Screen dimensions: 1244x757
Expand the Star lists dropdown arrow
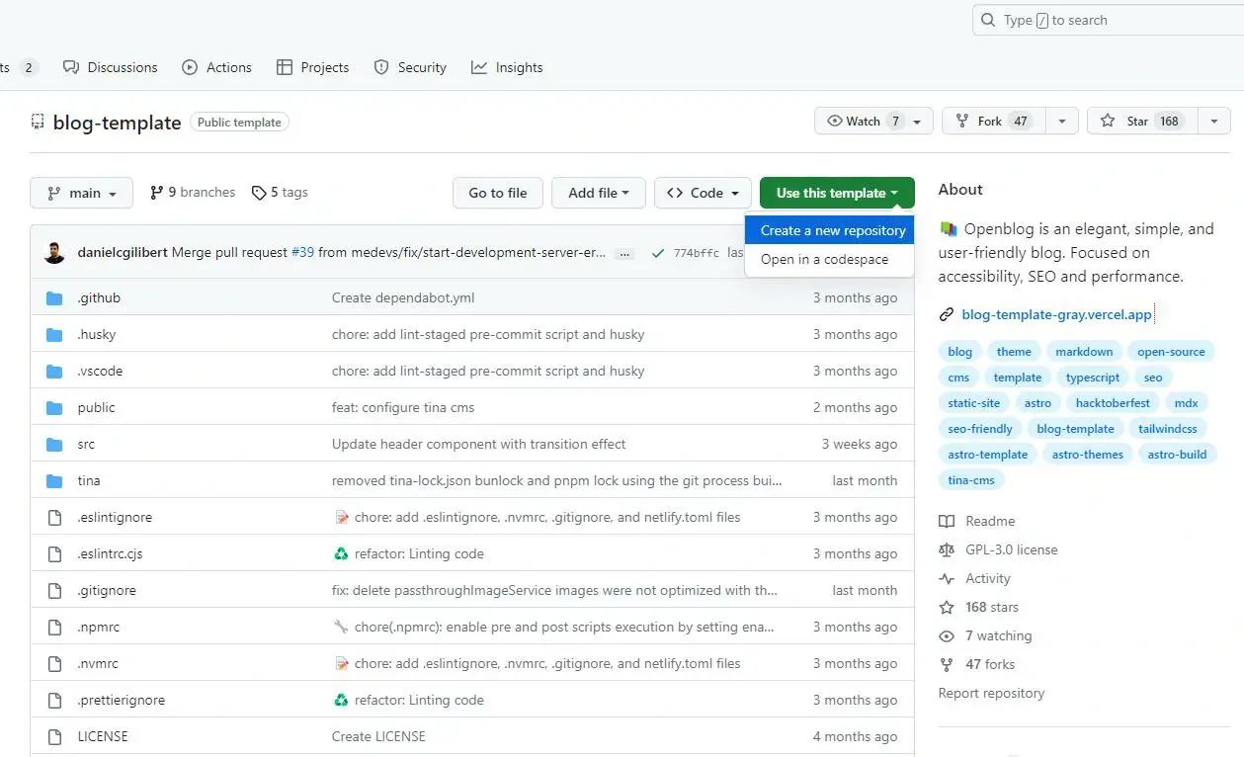click(1214, 121)
